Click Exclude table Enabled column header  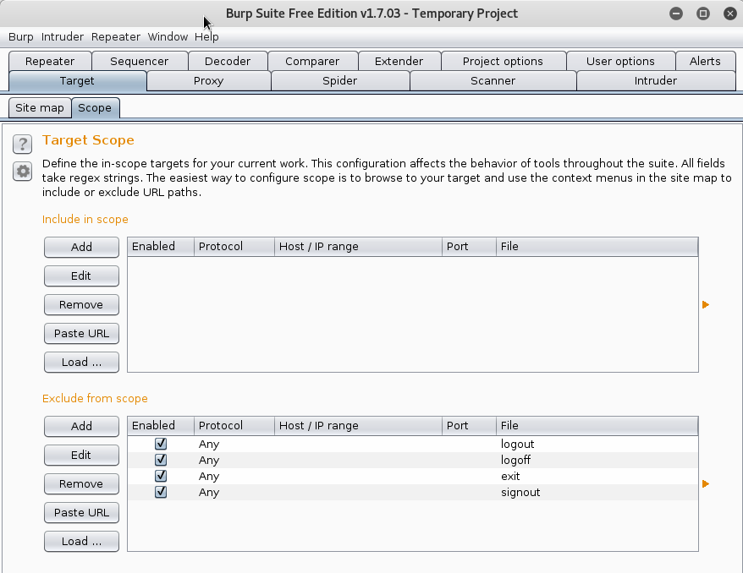pyautogui.click(x=161, y=426)
